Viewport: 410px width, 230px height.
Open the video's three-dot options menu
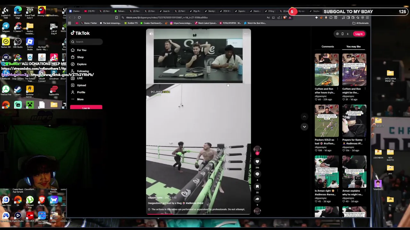pos(246,34)
